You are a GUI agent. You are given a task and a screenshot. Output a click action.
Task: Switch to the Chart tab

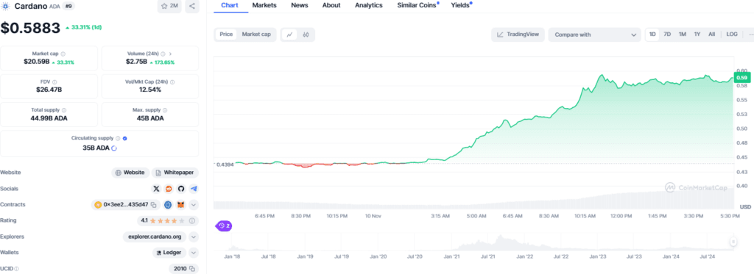pos(230,5)
